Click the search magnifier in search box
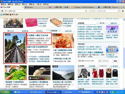Screen dimensions: 125x94 [x=119, y=11]
